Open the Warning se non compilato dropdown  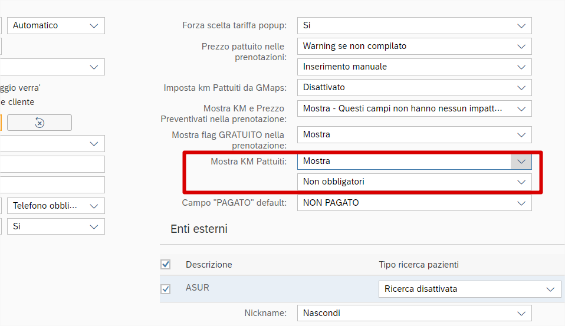[x=521, y=46]
